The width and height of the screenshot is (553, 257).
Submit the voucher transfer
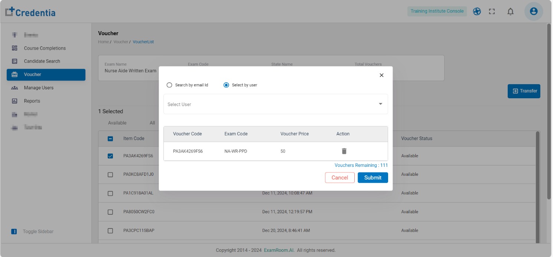point(373,178)
